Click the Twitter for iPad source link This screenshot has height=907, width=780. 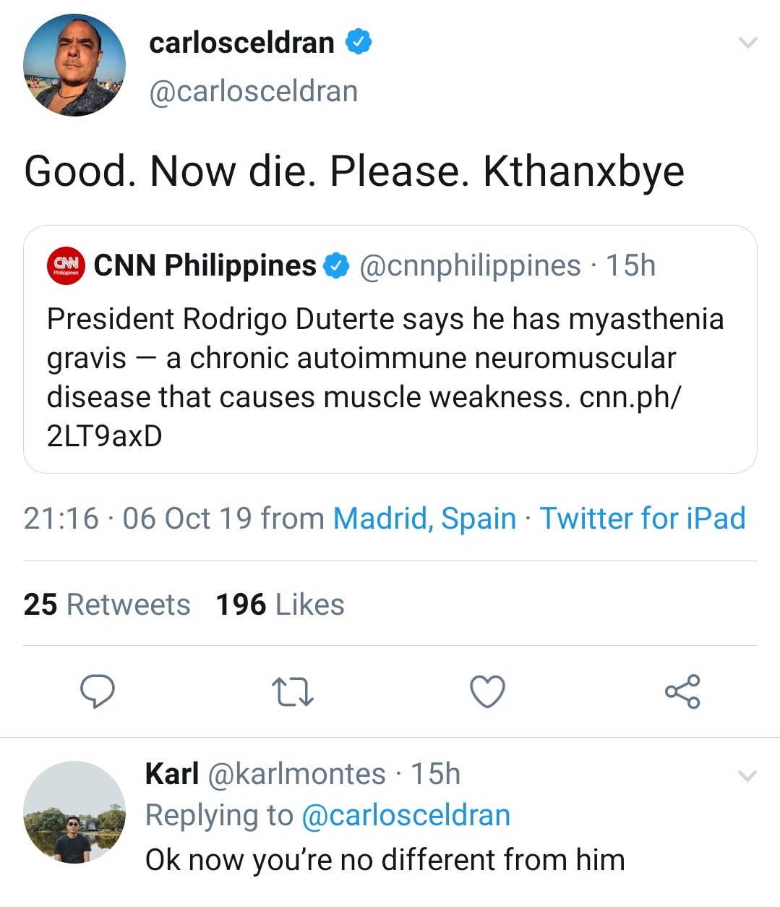pos(643,519)
